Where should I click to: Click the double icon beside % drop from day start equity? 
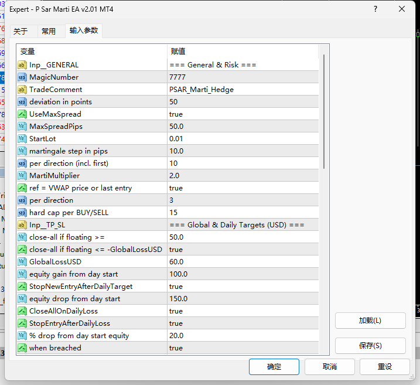(x=22, y=336)
